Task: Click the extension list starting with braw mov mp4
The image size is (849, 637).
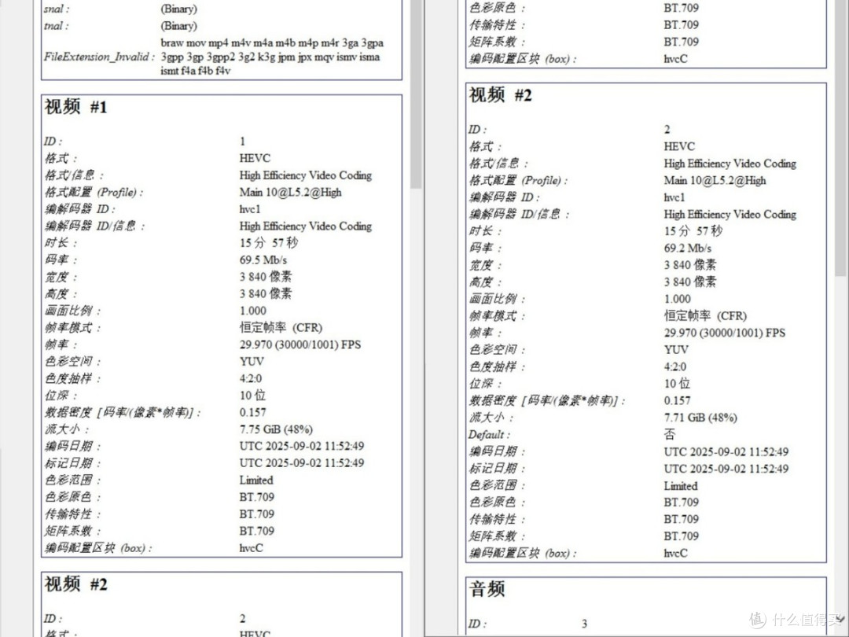Action: pos(272,57)
